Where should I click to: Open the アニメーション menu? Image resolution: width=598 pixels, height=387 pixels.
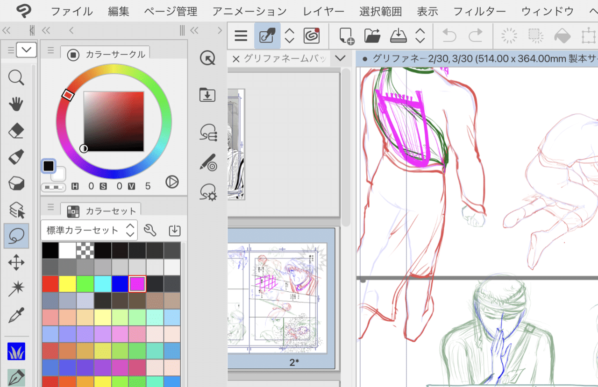click(x=249, y=11)
